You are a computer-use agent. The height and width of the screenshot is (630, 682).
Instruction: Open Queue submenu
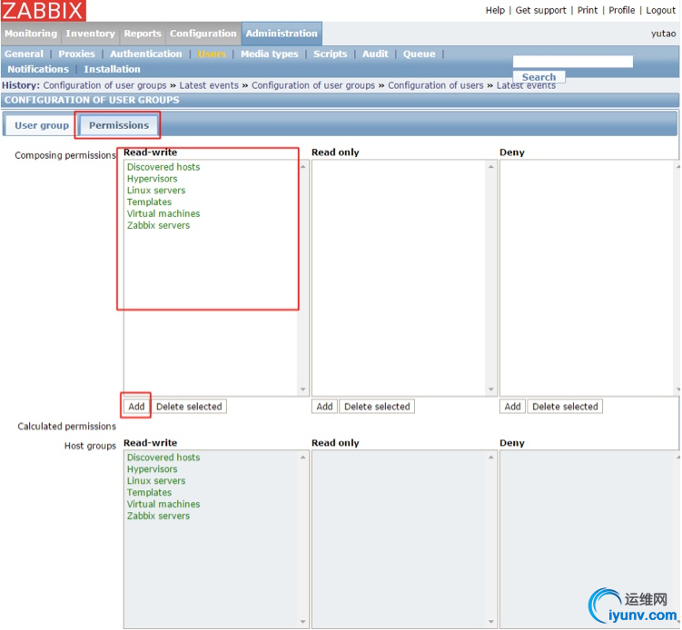pos(419,54)
